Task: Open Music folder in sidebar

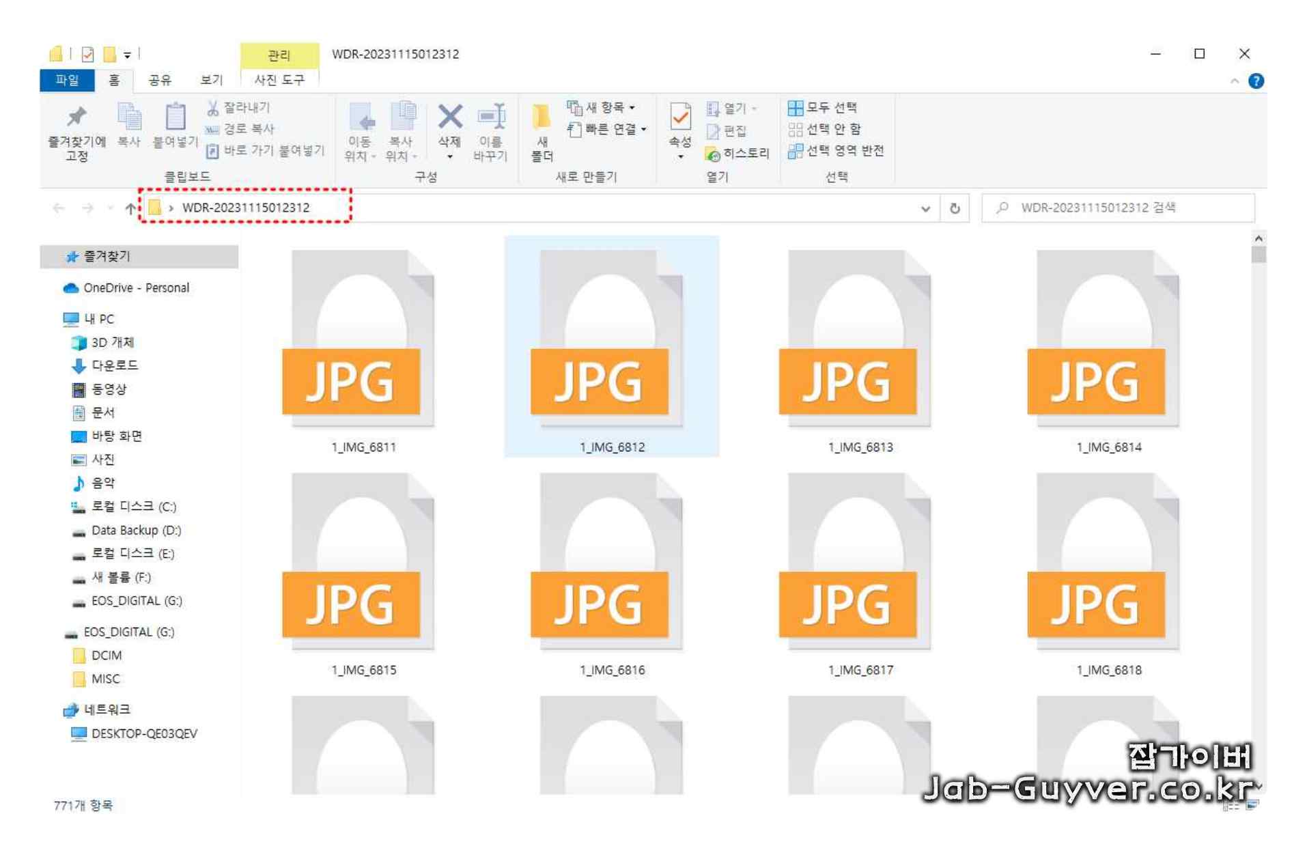Action: coord(94,483)
